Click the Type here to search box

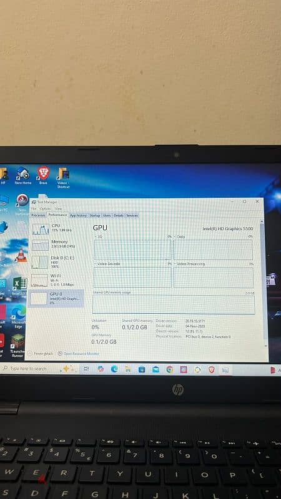30,369
